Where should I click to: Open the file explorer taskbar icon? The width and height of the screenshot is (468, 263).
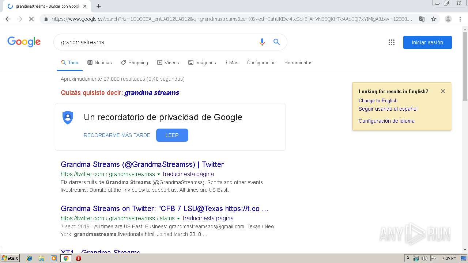click(41, 258)
